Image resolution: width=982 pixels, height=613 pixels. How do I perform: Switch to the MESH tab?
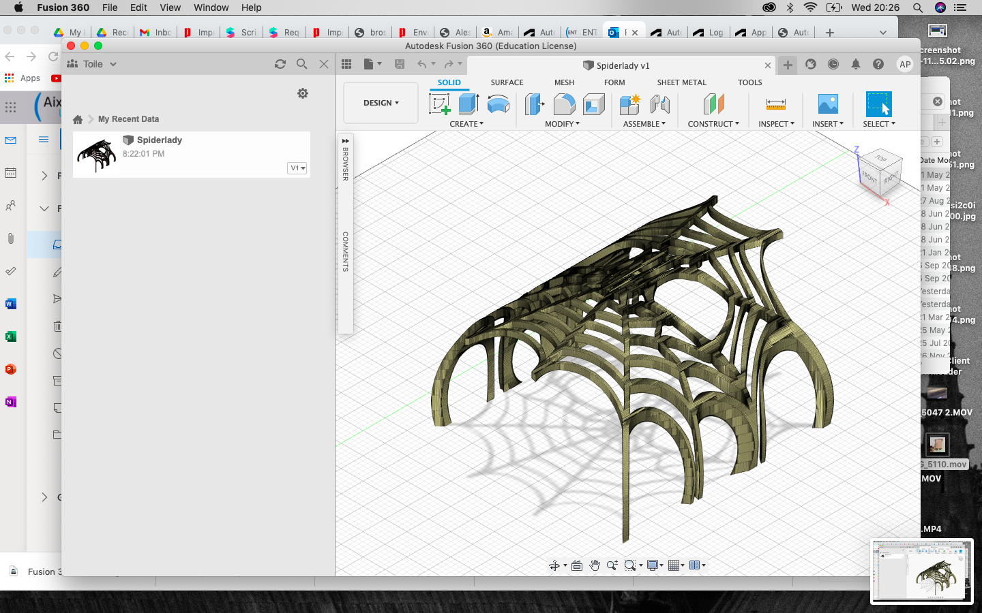pos(564,82)
